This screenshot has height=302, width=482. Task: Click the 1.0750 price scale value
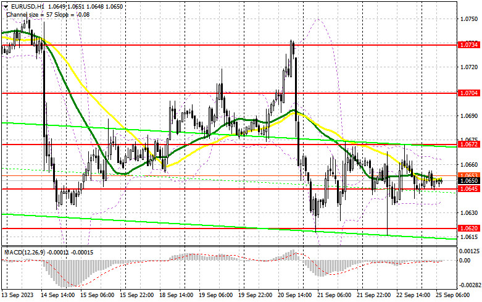coord(469,19)
